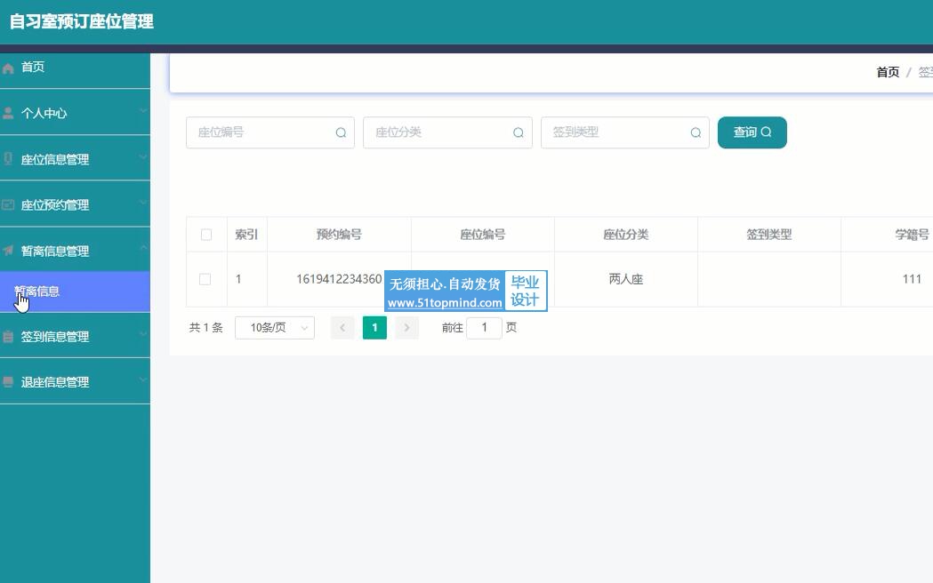Open 个人中心 in the sidebar
Viewport: 933px width, 583px height.
(x=75, y=113)
